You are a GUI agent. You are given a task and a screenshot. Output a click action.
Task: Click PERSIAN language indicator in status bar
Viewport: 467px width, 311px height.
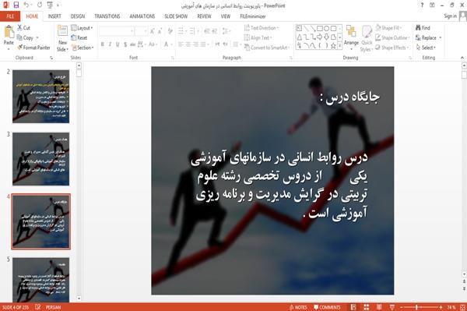coord(53,307)
